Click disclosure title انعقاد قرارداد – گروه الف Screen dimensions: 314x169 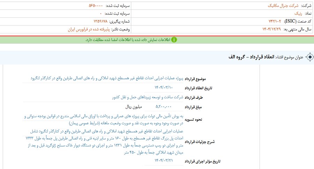pos(251,57)
